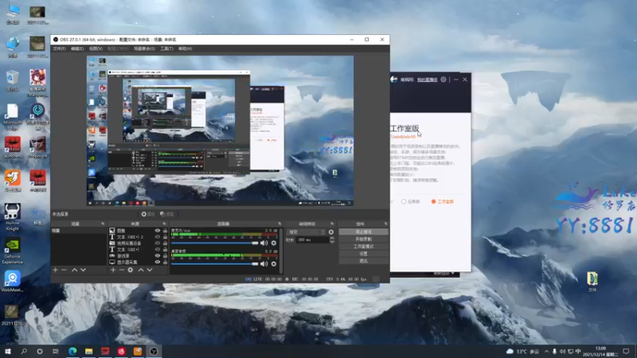The image size is (637, 358).
Task: Hide the 显示器采集 source via its eye icon
Action: point(157,263)
